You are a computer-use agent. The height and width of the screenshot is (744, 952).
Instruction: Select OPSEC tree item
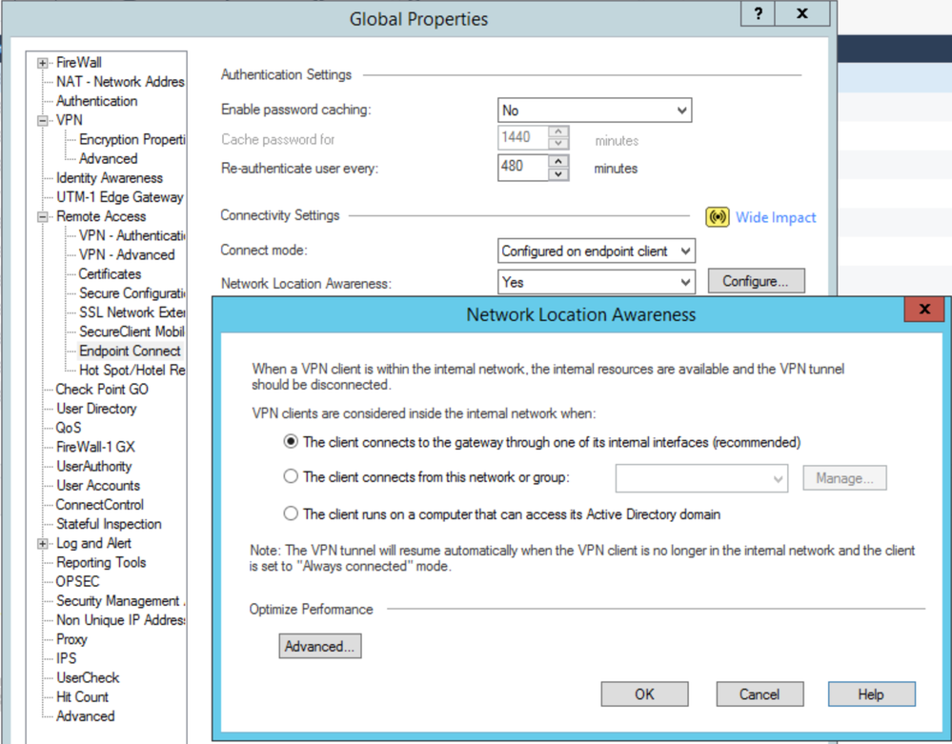pyautogui.click(x=78, y=581)
